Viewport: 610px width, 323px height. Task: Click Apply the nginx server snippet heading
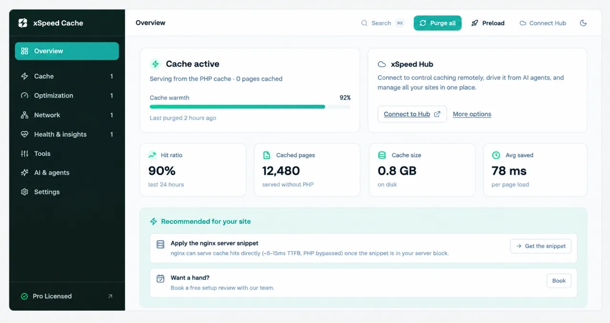coord(214,243)
